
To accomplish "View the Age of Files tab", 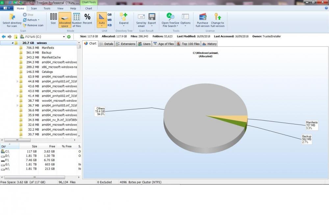I will (x=164, y=44).
